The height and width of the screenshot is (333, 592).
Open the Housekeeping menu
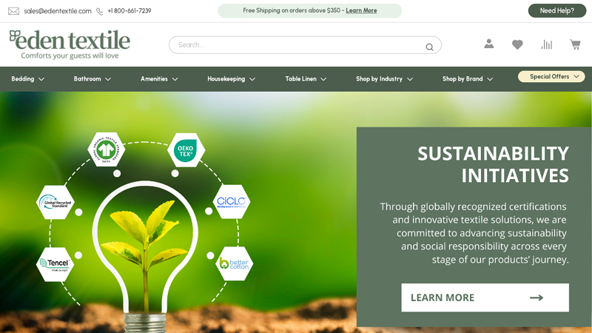231,79
